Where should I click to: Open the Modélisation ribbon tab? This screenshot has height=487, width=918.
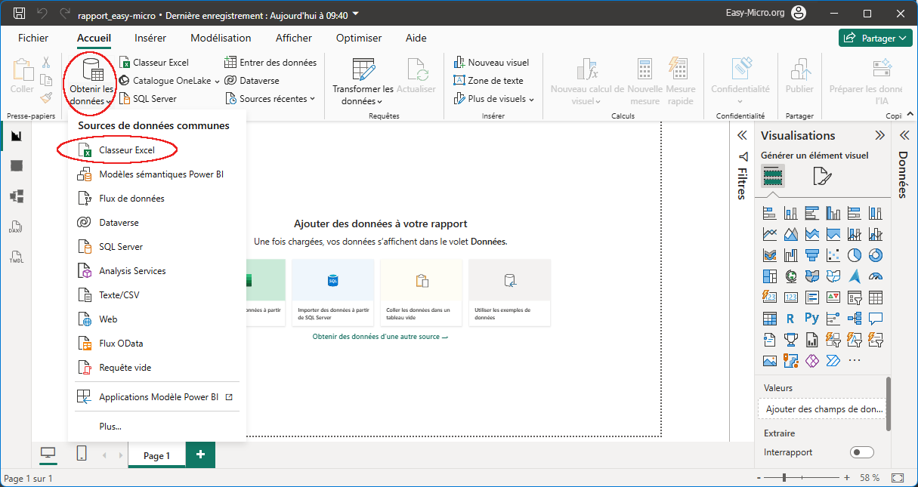pyautogui.click(x=221, y=38)
